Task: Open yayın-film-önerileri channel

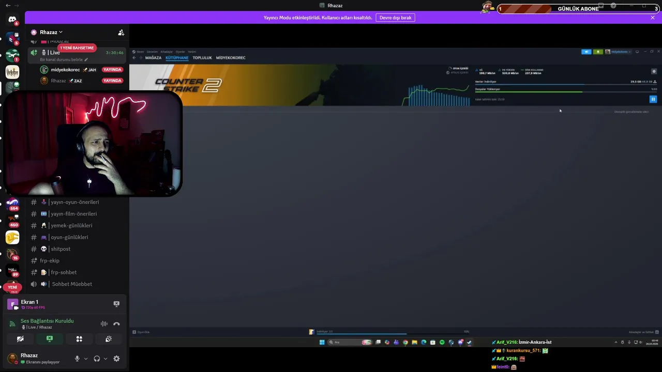Action: [x=77, y=214]
